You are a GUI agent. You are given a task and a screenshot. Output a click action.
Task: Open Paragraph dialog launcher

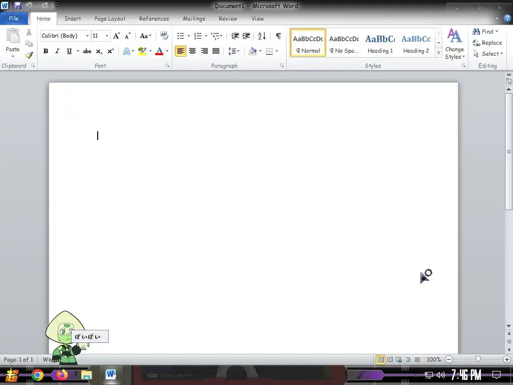[282, 66]
